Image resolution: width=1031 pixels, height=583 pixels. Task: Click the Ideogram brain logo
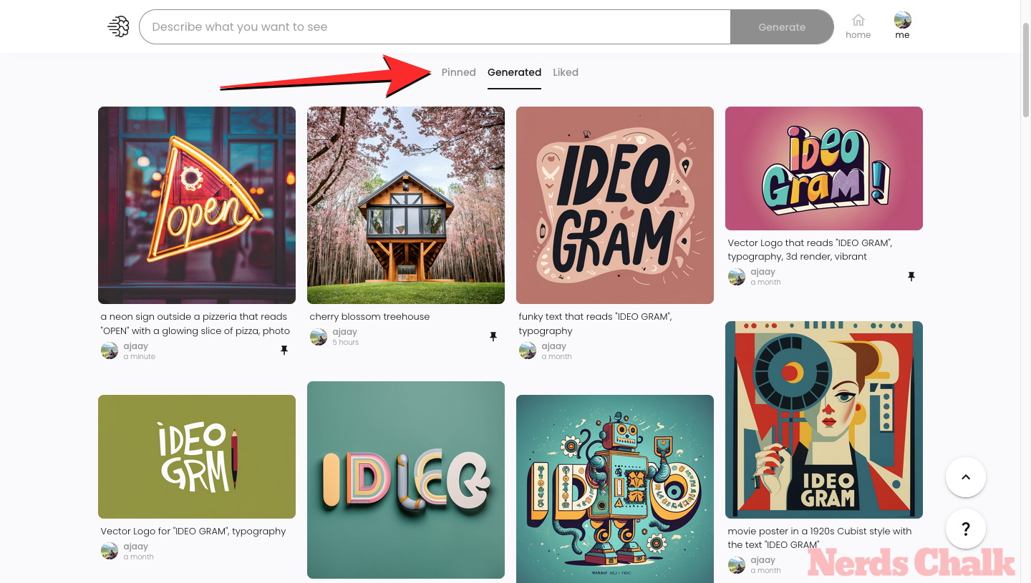click(118, 27)
